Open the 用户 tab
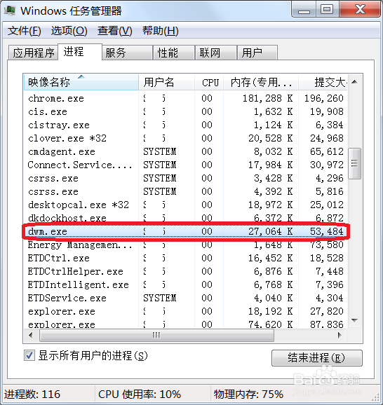383x405 pixels. click(257, 53)
